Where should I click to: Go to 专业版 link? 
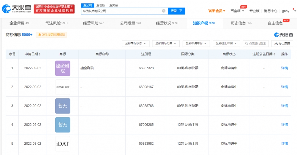click(254, 11)
